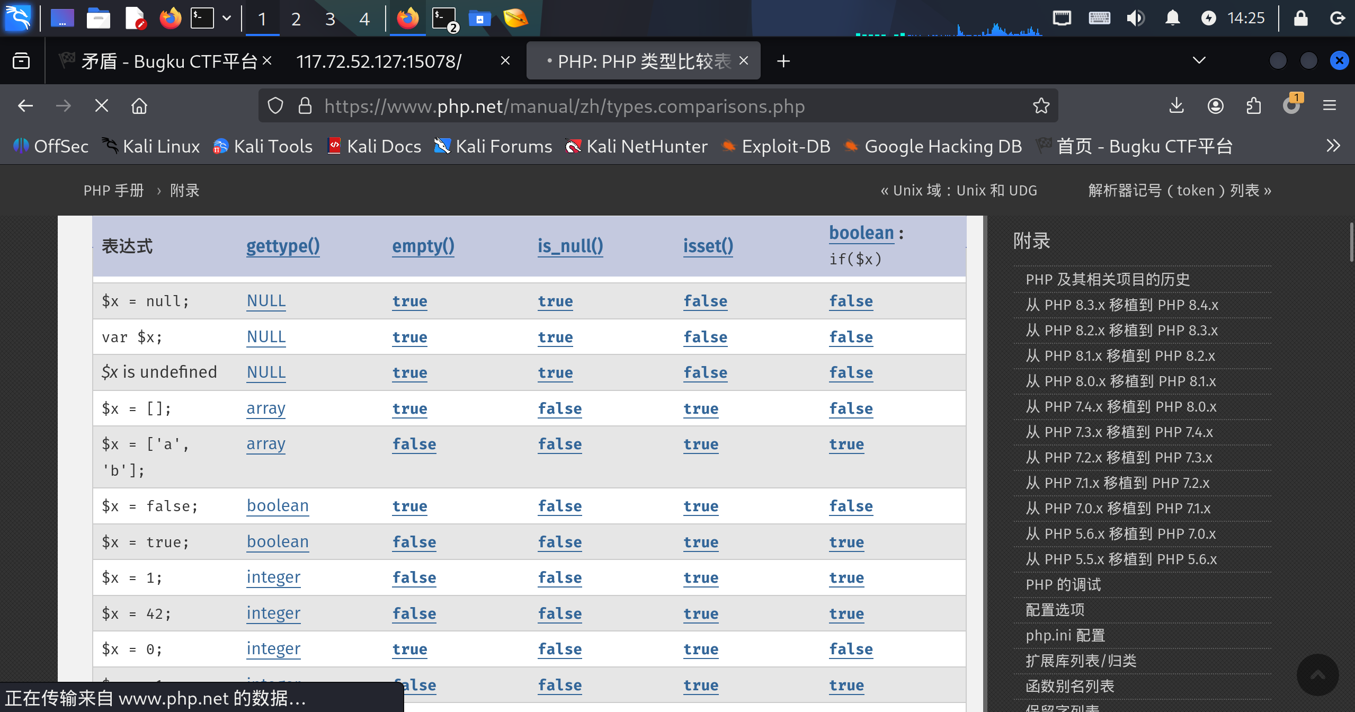This screenshot has width=1355, height=712.
Task: Click the tracking protection shield icon
Action: coord(275,106)
